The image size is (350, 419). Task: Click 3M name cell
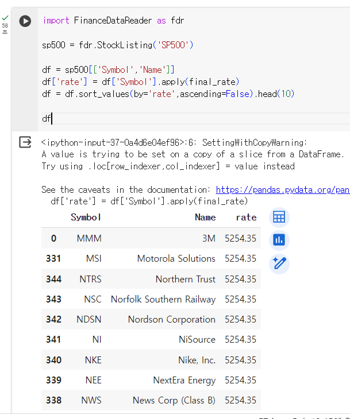click(209, 238)
